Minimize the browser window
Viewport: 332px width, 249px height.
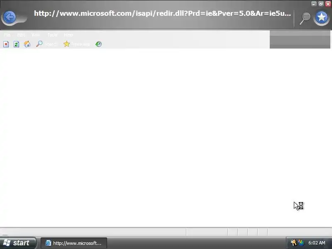pyautogui.click(x=314, y=4)
